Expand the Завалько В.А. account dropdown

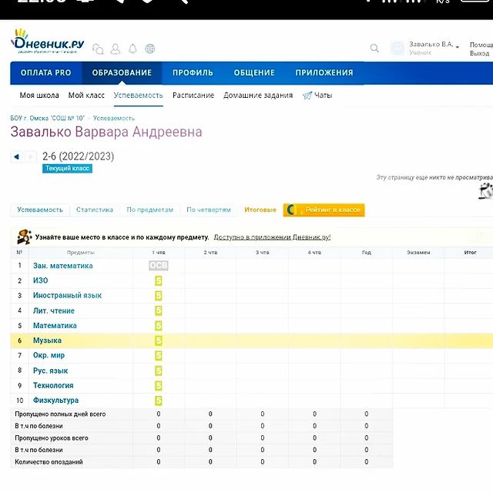[457, 46]
